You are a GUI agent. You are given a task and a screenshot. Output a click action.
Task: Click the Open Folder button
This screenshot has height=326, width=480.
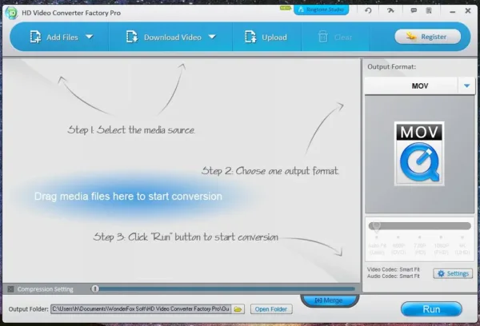pos(271,309)
